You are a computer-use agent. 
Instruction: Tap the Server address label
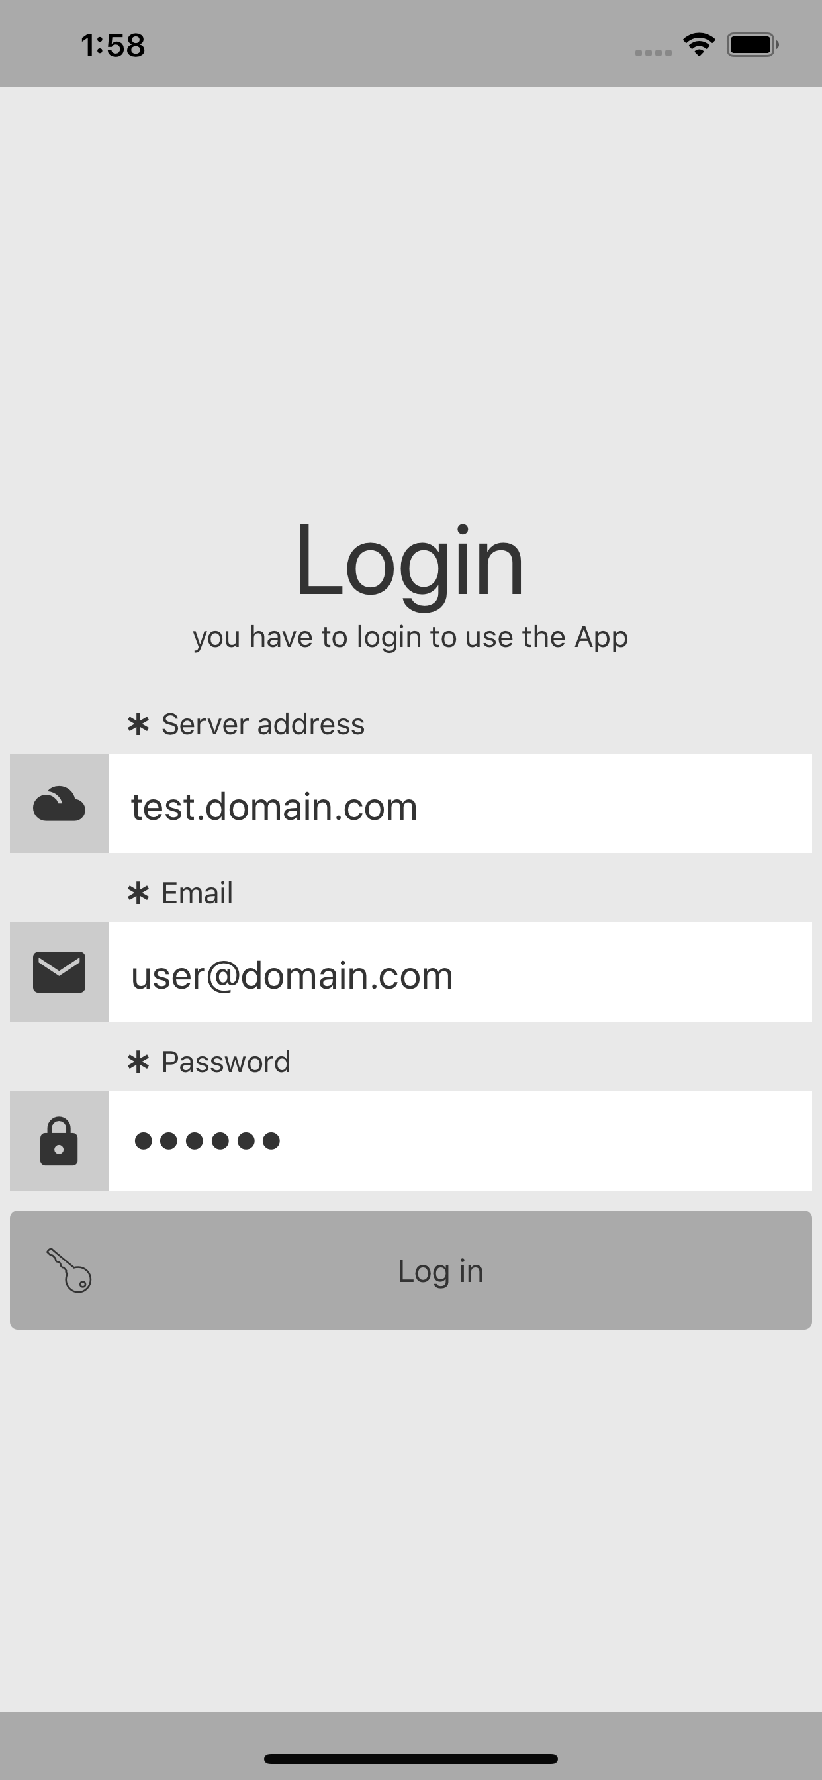point(263,724)
